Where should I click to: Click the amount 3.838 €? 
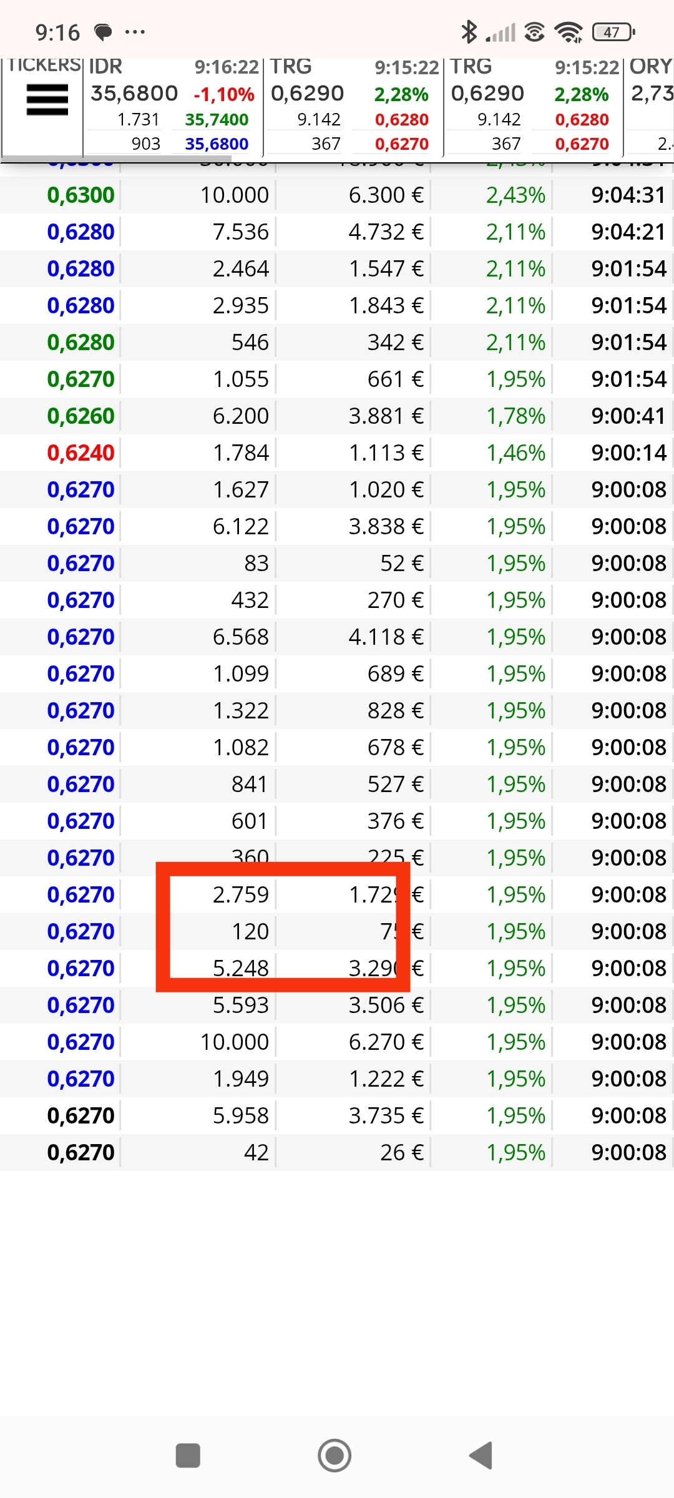tap(386, 527)
